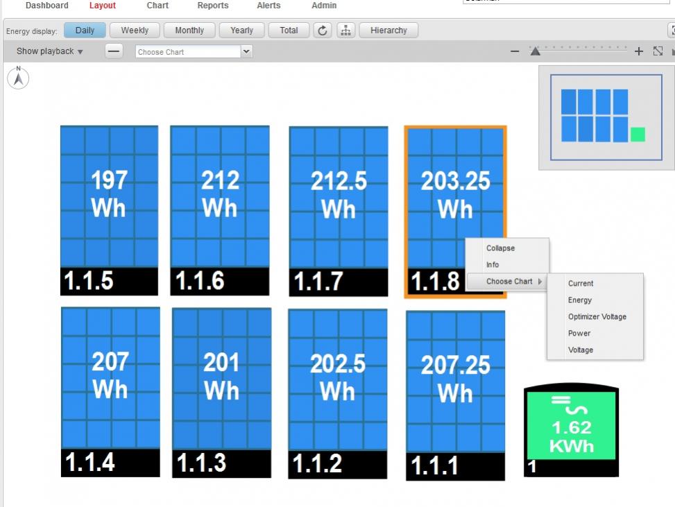Click the north compass icon
675x507 pixels.
coord(18,78)
